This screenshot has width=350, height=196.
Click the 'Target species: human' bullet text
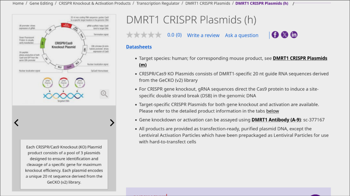[233, 61]
